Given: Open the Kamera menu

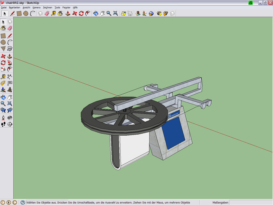Looking at the screenshot, I should click(x=37, y=8).
